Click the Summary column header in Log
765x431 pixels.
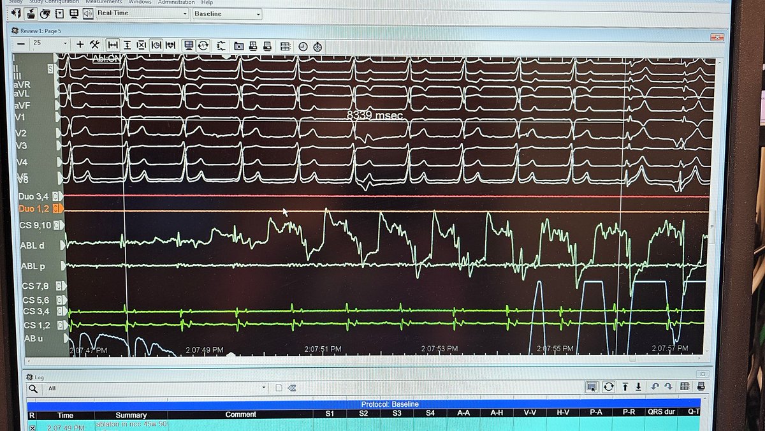pyautogui.click(x=131, y=414)
